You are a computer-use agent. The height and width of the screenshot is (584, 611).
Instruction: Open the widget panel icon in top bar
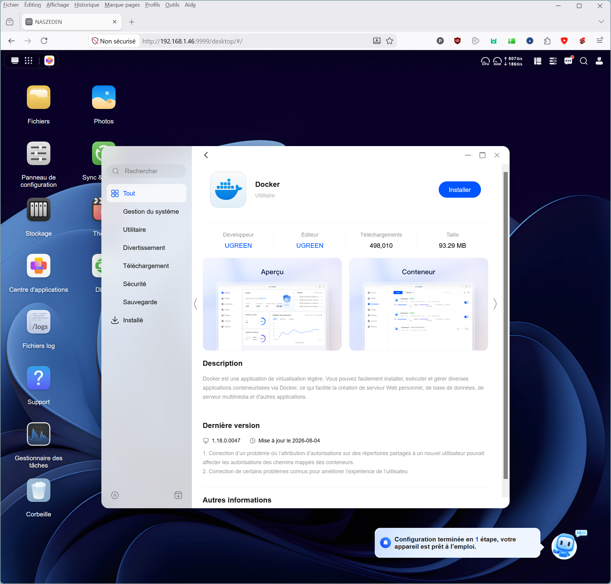pos(538,61)
